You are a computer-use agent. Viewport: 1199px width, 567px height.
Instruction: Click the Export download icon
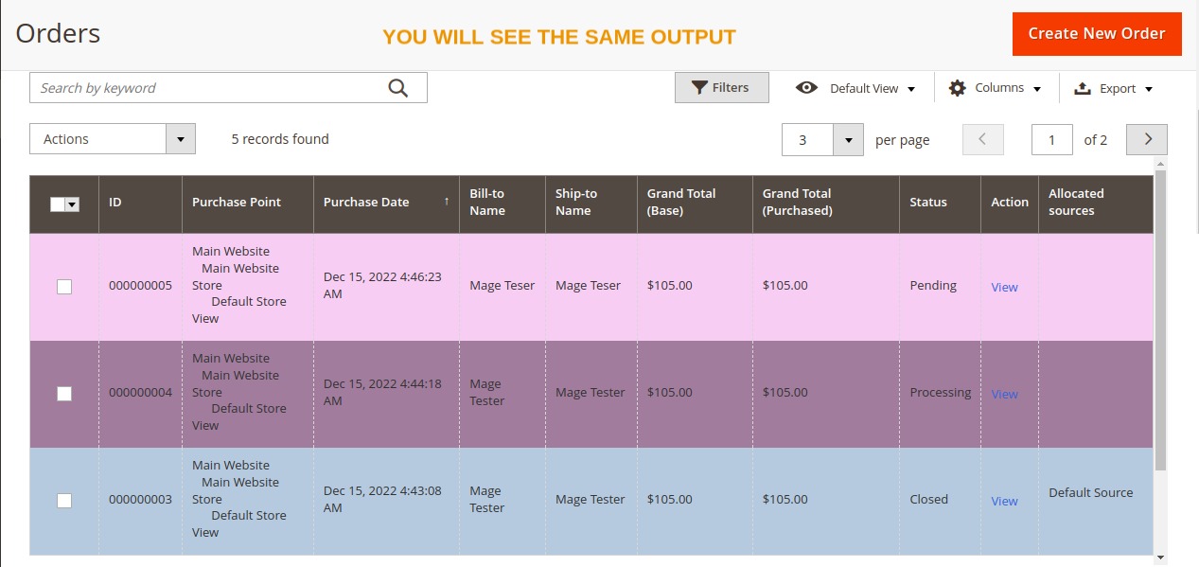[x=1082, y=87]
